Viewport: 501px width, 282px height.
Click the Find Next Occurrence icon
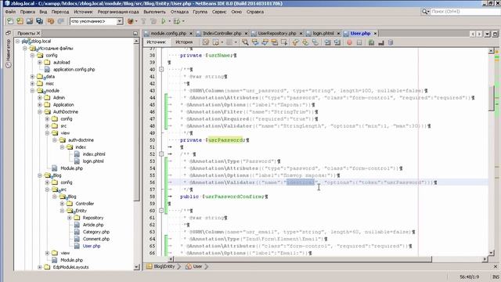(265, 42)
